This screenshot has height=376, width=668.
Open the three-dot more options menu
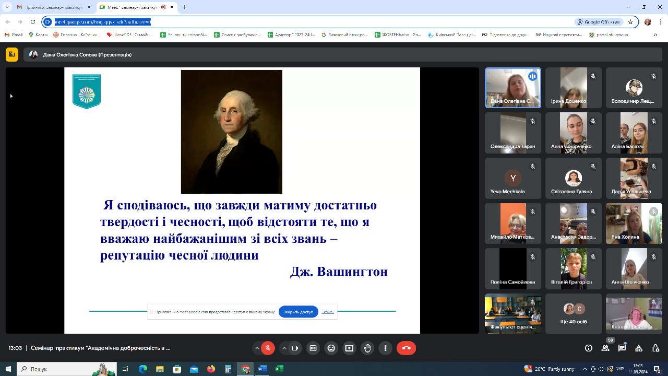point(386,348)
